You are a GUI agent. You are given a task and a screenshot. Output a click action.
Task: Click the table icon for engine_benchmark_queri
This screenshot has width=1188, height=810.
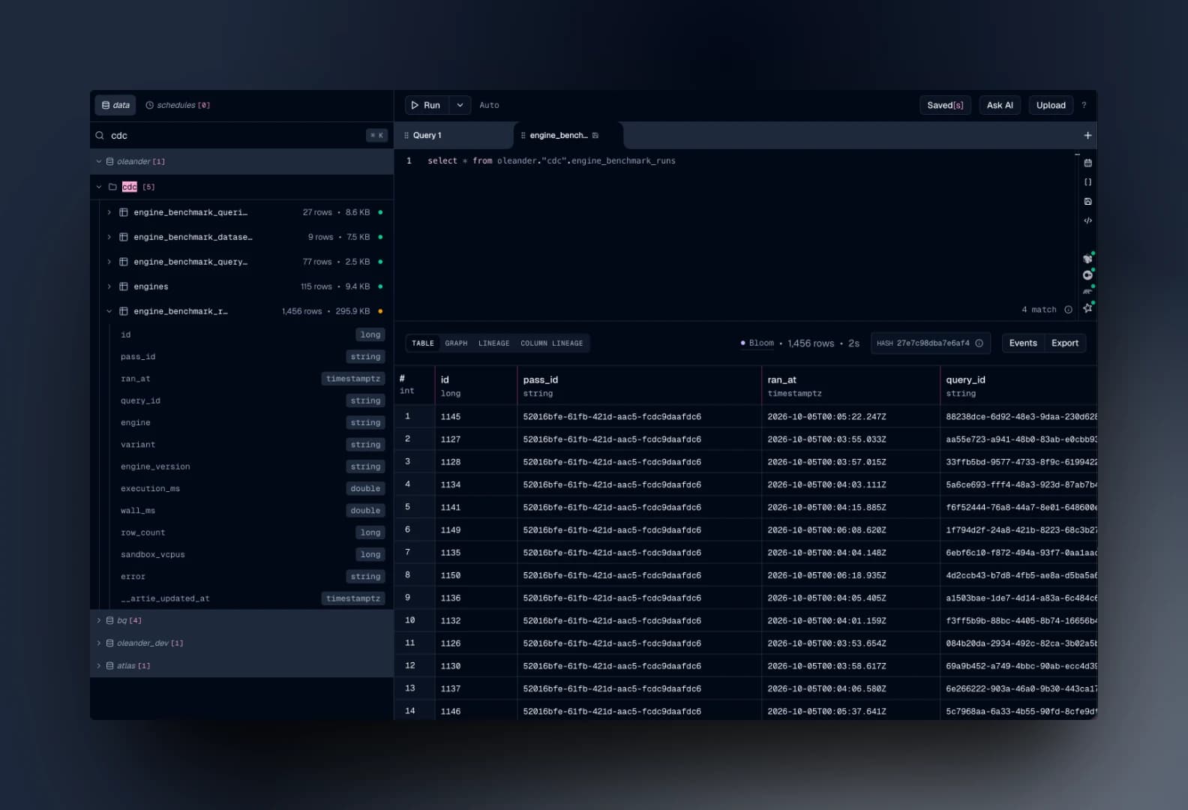point(124,212)
